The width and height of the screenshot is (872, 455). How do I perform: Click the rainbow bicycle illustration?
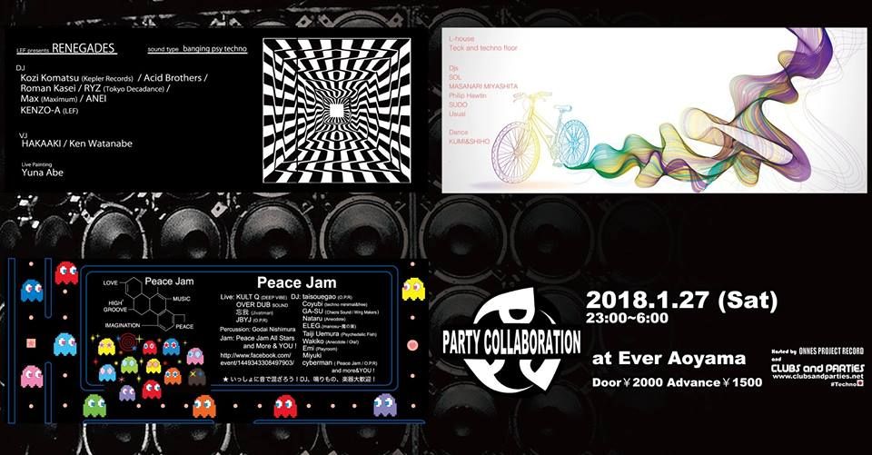[541, 138]
